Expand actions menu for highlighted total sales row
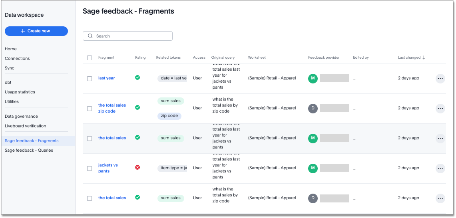 pos(440,139)
